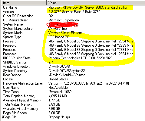Click Processor label beside the ~2393 Mhz value

(10, 45)
